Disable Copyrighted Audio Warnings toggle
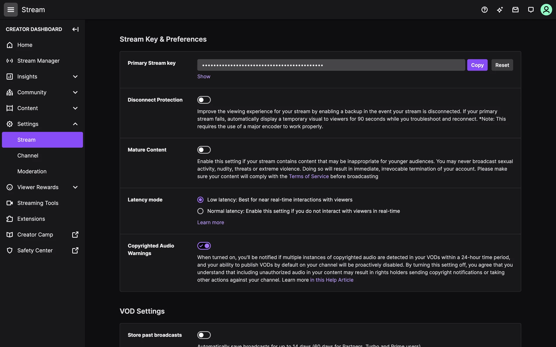Screen dimensions: 556x347 click(204, 246)
